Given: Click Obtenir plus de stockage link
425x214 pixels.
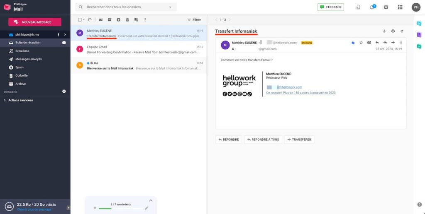Looking at the screenshot, I should (x=34, y=209).
